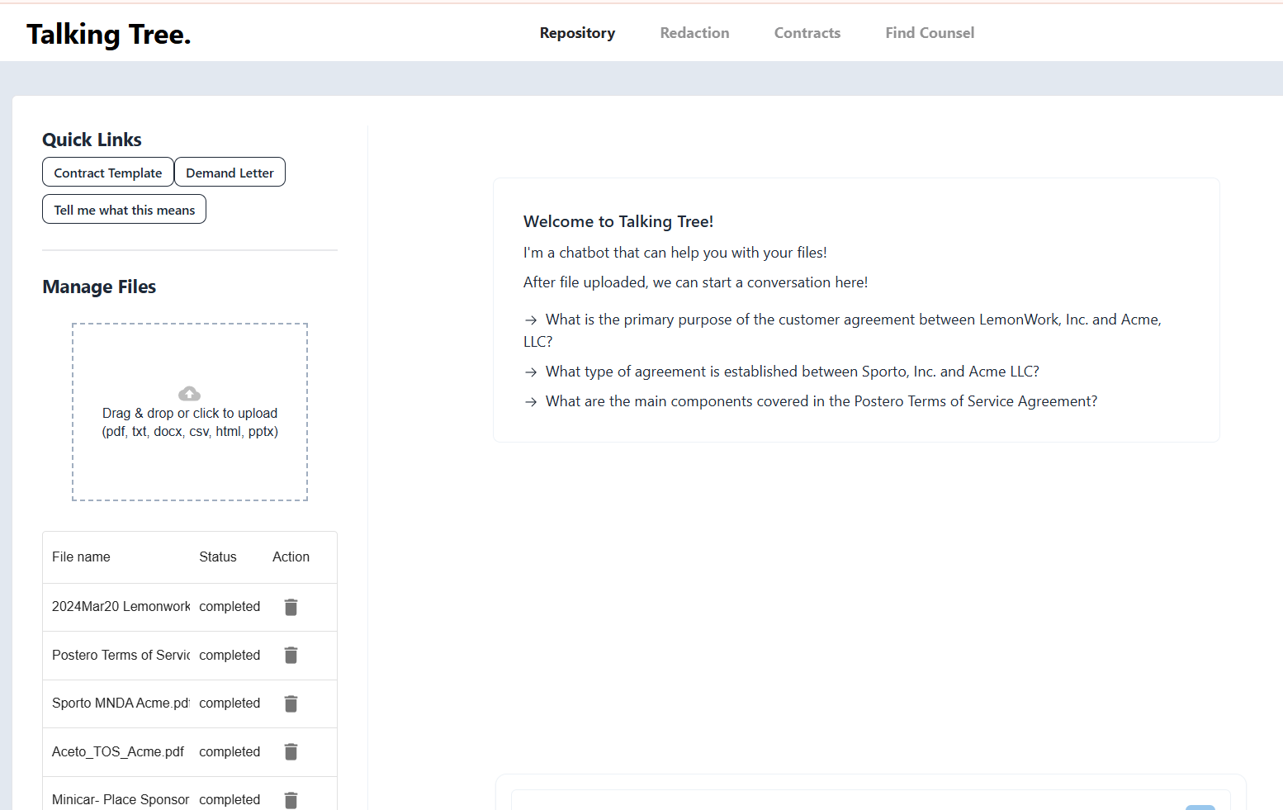Click arrow icon beside the Sporto question
1283x810 pixels.
[531, 372]
